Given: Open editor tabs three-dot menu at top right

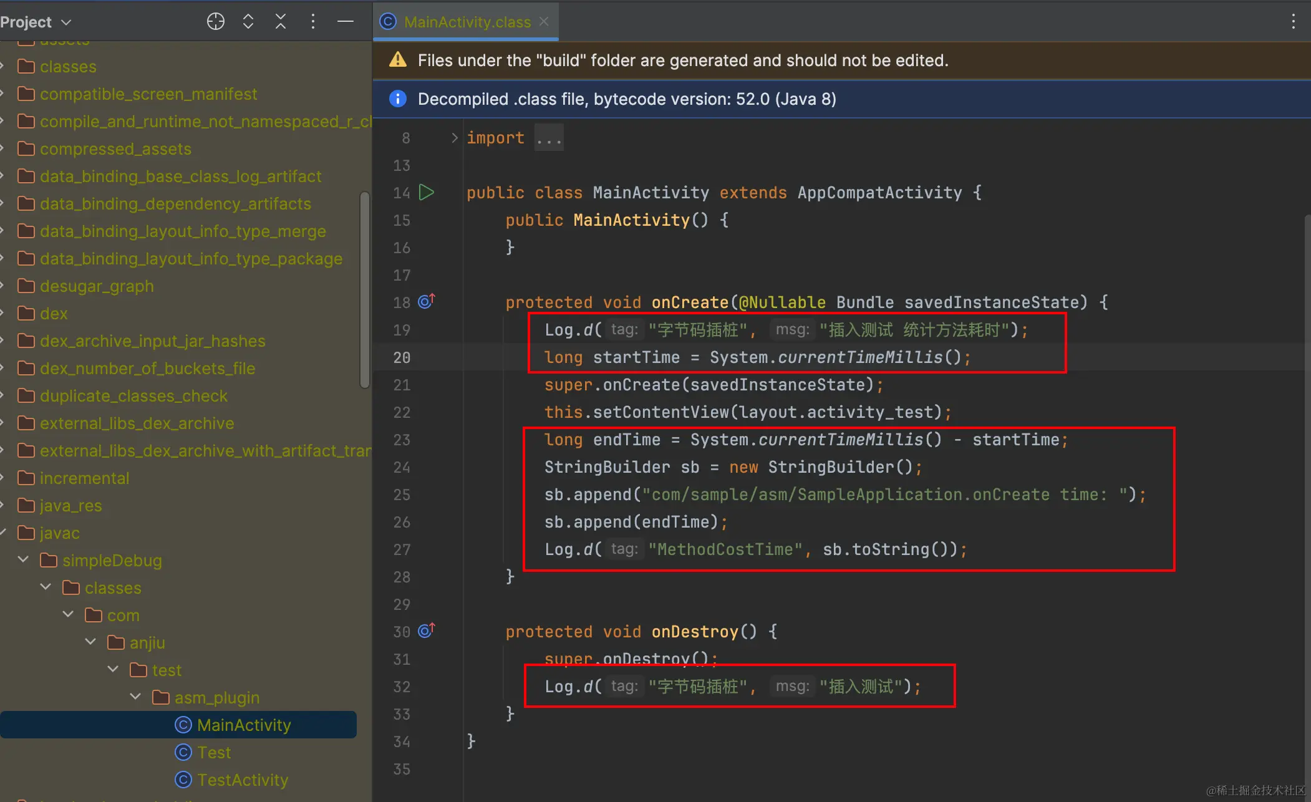Looking at the screenshot, I should [x=1293, y=22].
